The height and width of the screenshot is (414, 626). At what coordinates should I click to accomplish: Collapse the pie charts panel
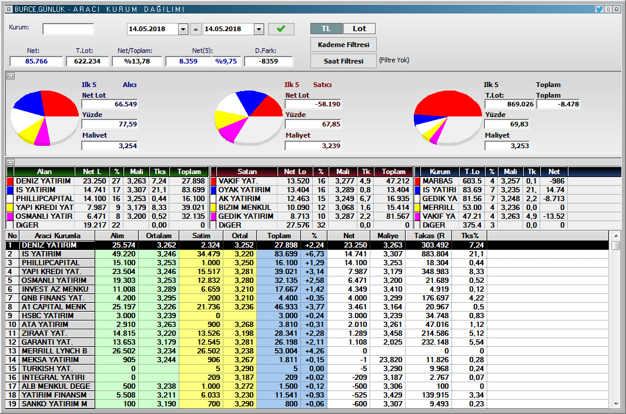pos(11,76)
